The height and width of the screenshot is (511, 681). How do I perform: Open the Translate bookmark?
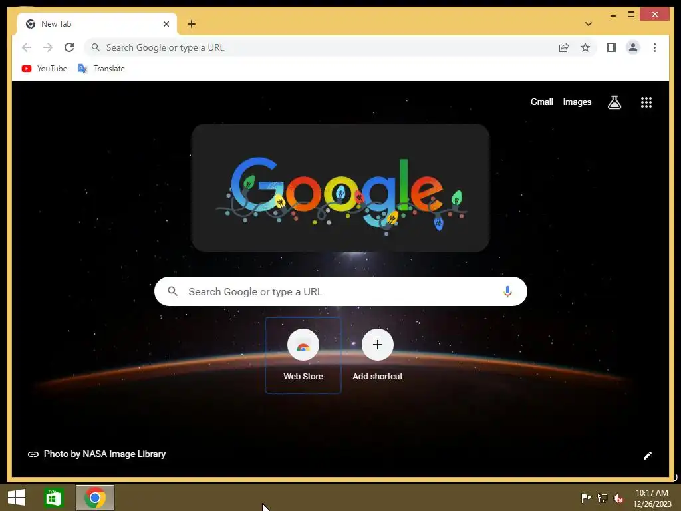tap(101, 69)
